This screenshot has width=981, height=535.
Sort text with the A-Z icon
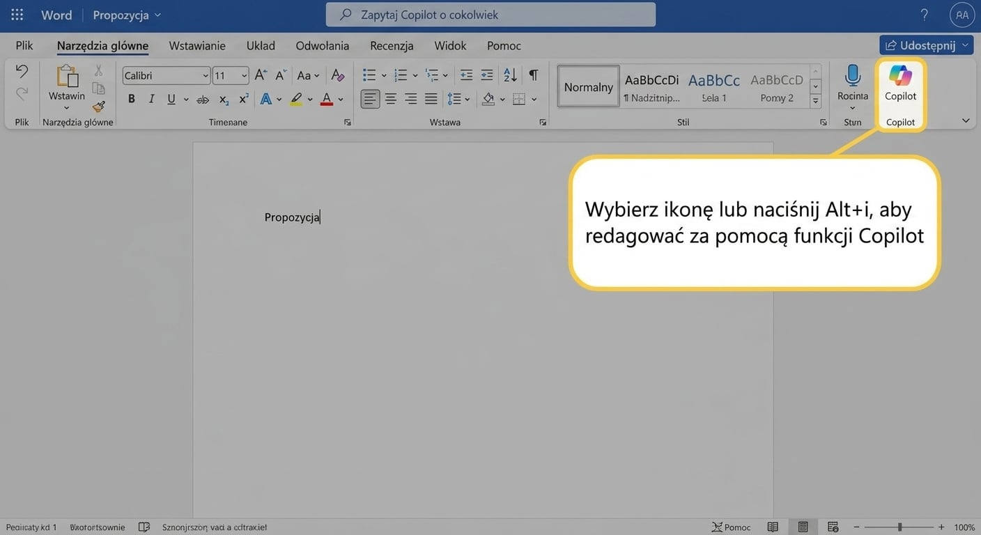point(510,75)
